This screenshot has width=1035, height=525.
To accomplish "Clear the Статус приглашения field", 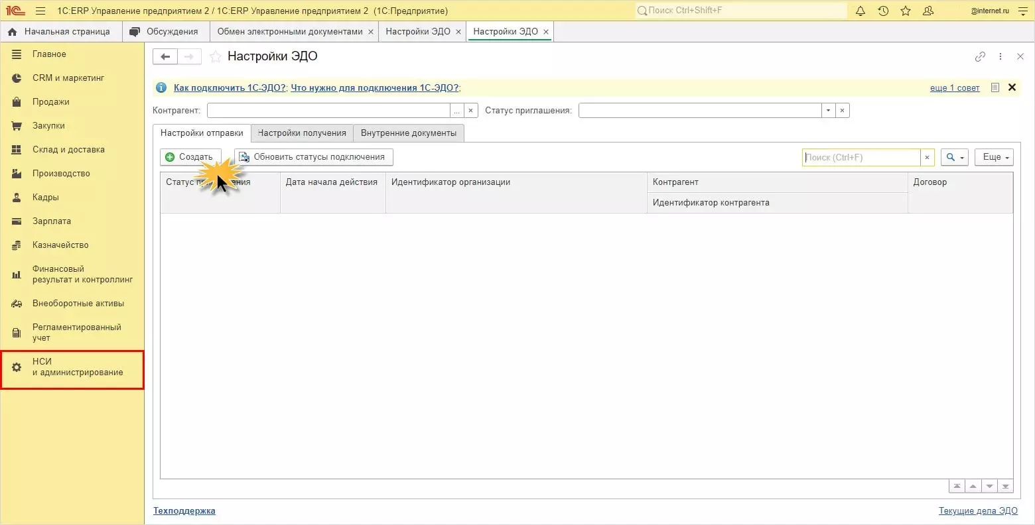I will point(842,111).
